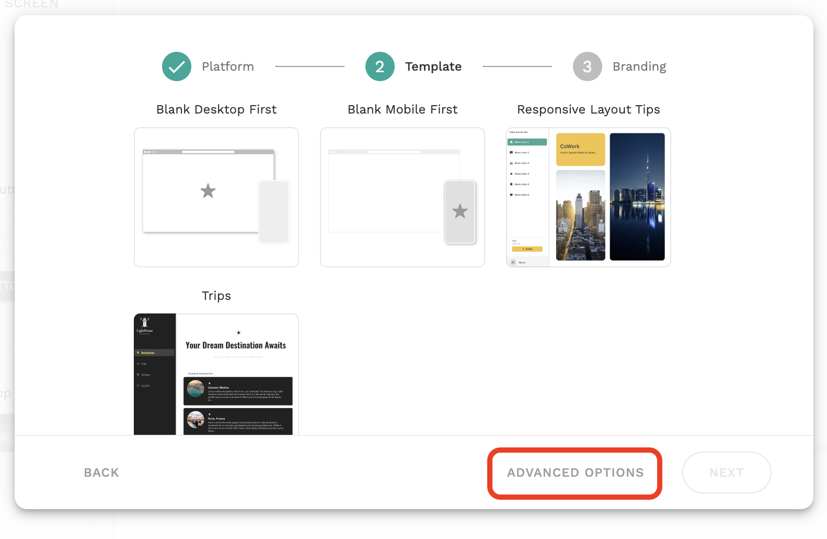Viewport: 827px width, 539px height.
Task: Click the phone mockup in Blank Desktop First
Action: [x=274, y=211]
